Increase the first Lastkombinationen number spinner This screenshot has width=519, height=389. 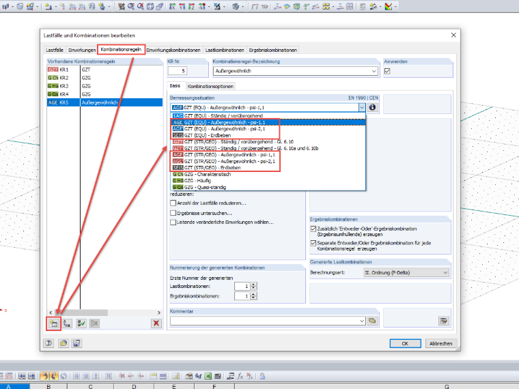pyautogui.click(x=253, y=284)
